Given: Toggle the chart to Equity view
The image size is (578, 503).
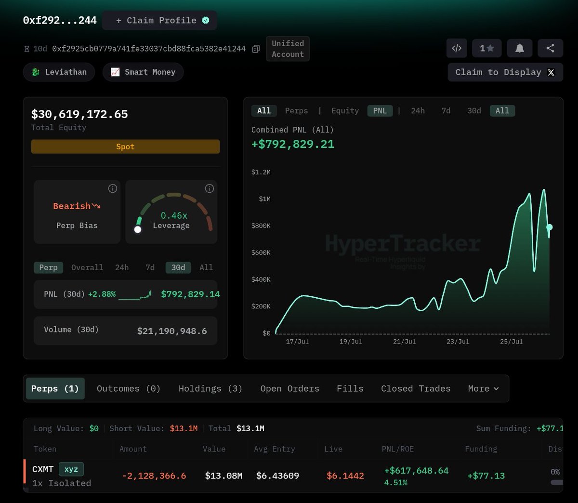Looking at the screenshot, I should tap(345, 111).
